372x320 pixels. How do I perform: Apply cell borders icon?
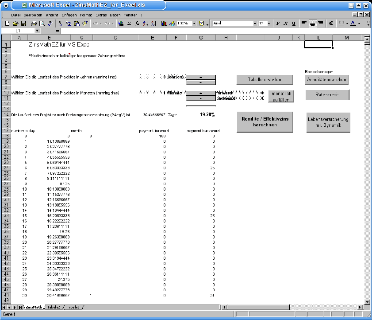pyautogui.click(x=341, y=23)
